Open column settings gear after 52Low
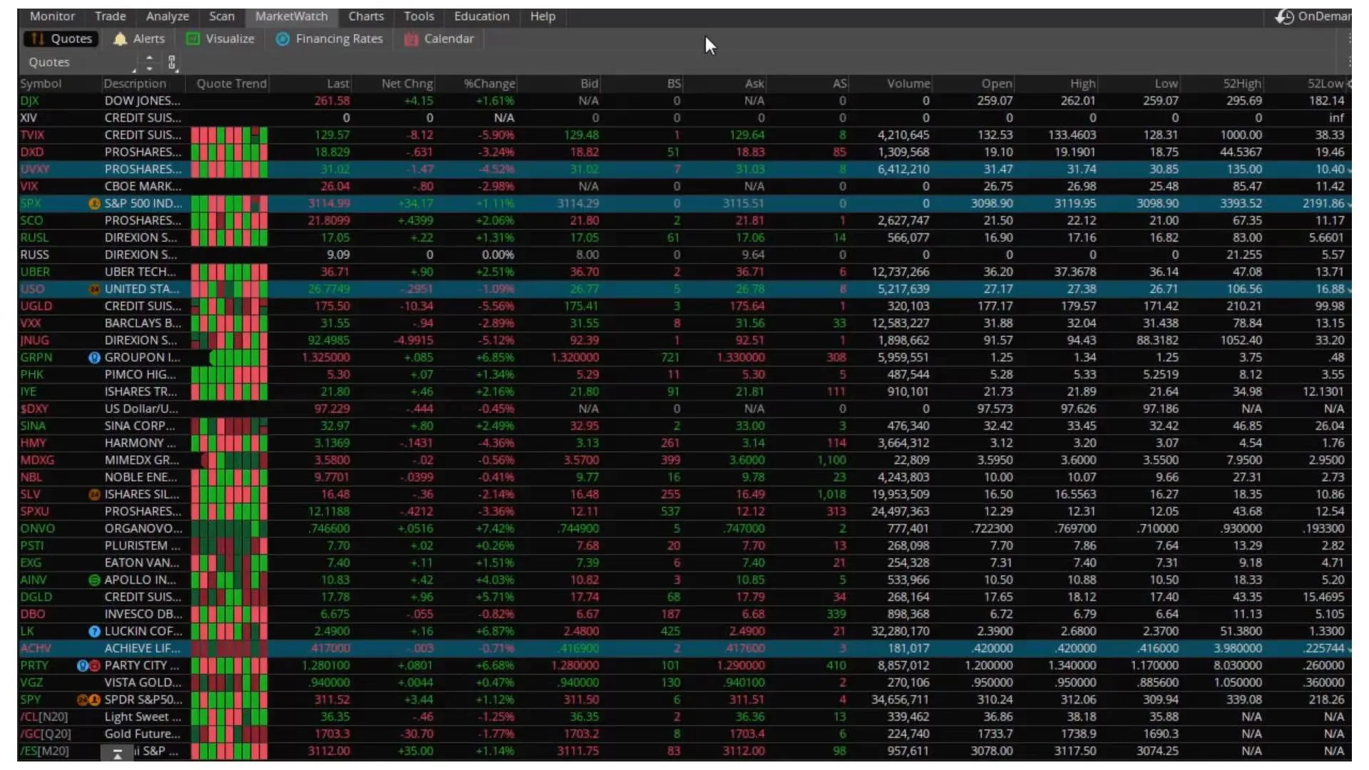This screenshot has width=1369, height=770. [1349, 83]
